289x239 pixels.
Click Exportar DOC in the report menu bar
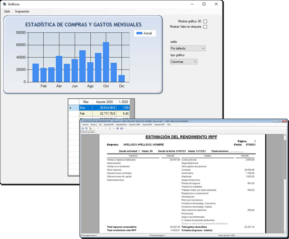pyautogui.click(x=160, y=125)
